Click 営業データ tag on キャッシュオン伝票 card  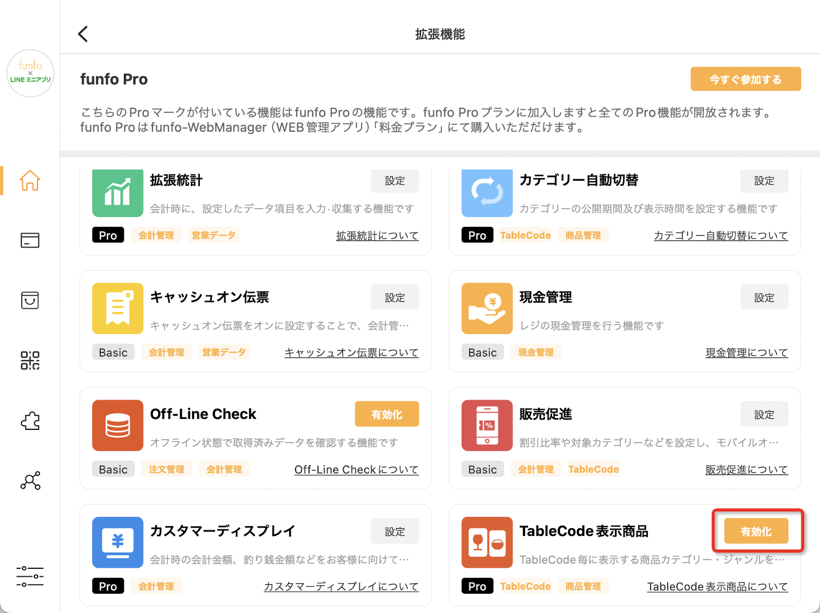point(224,352)
